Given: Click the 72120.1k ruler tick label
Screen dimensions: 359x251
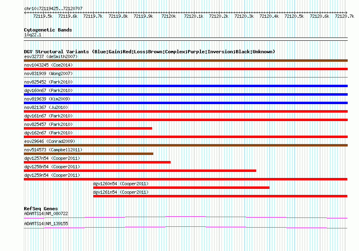Looking at the screenshot, I should 194,16.
